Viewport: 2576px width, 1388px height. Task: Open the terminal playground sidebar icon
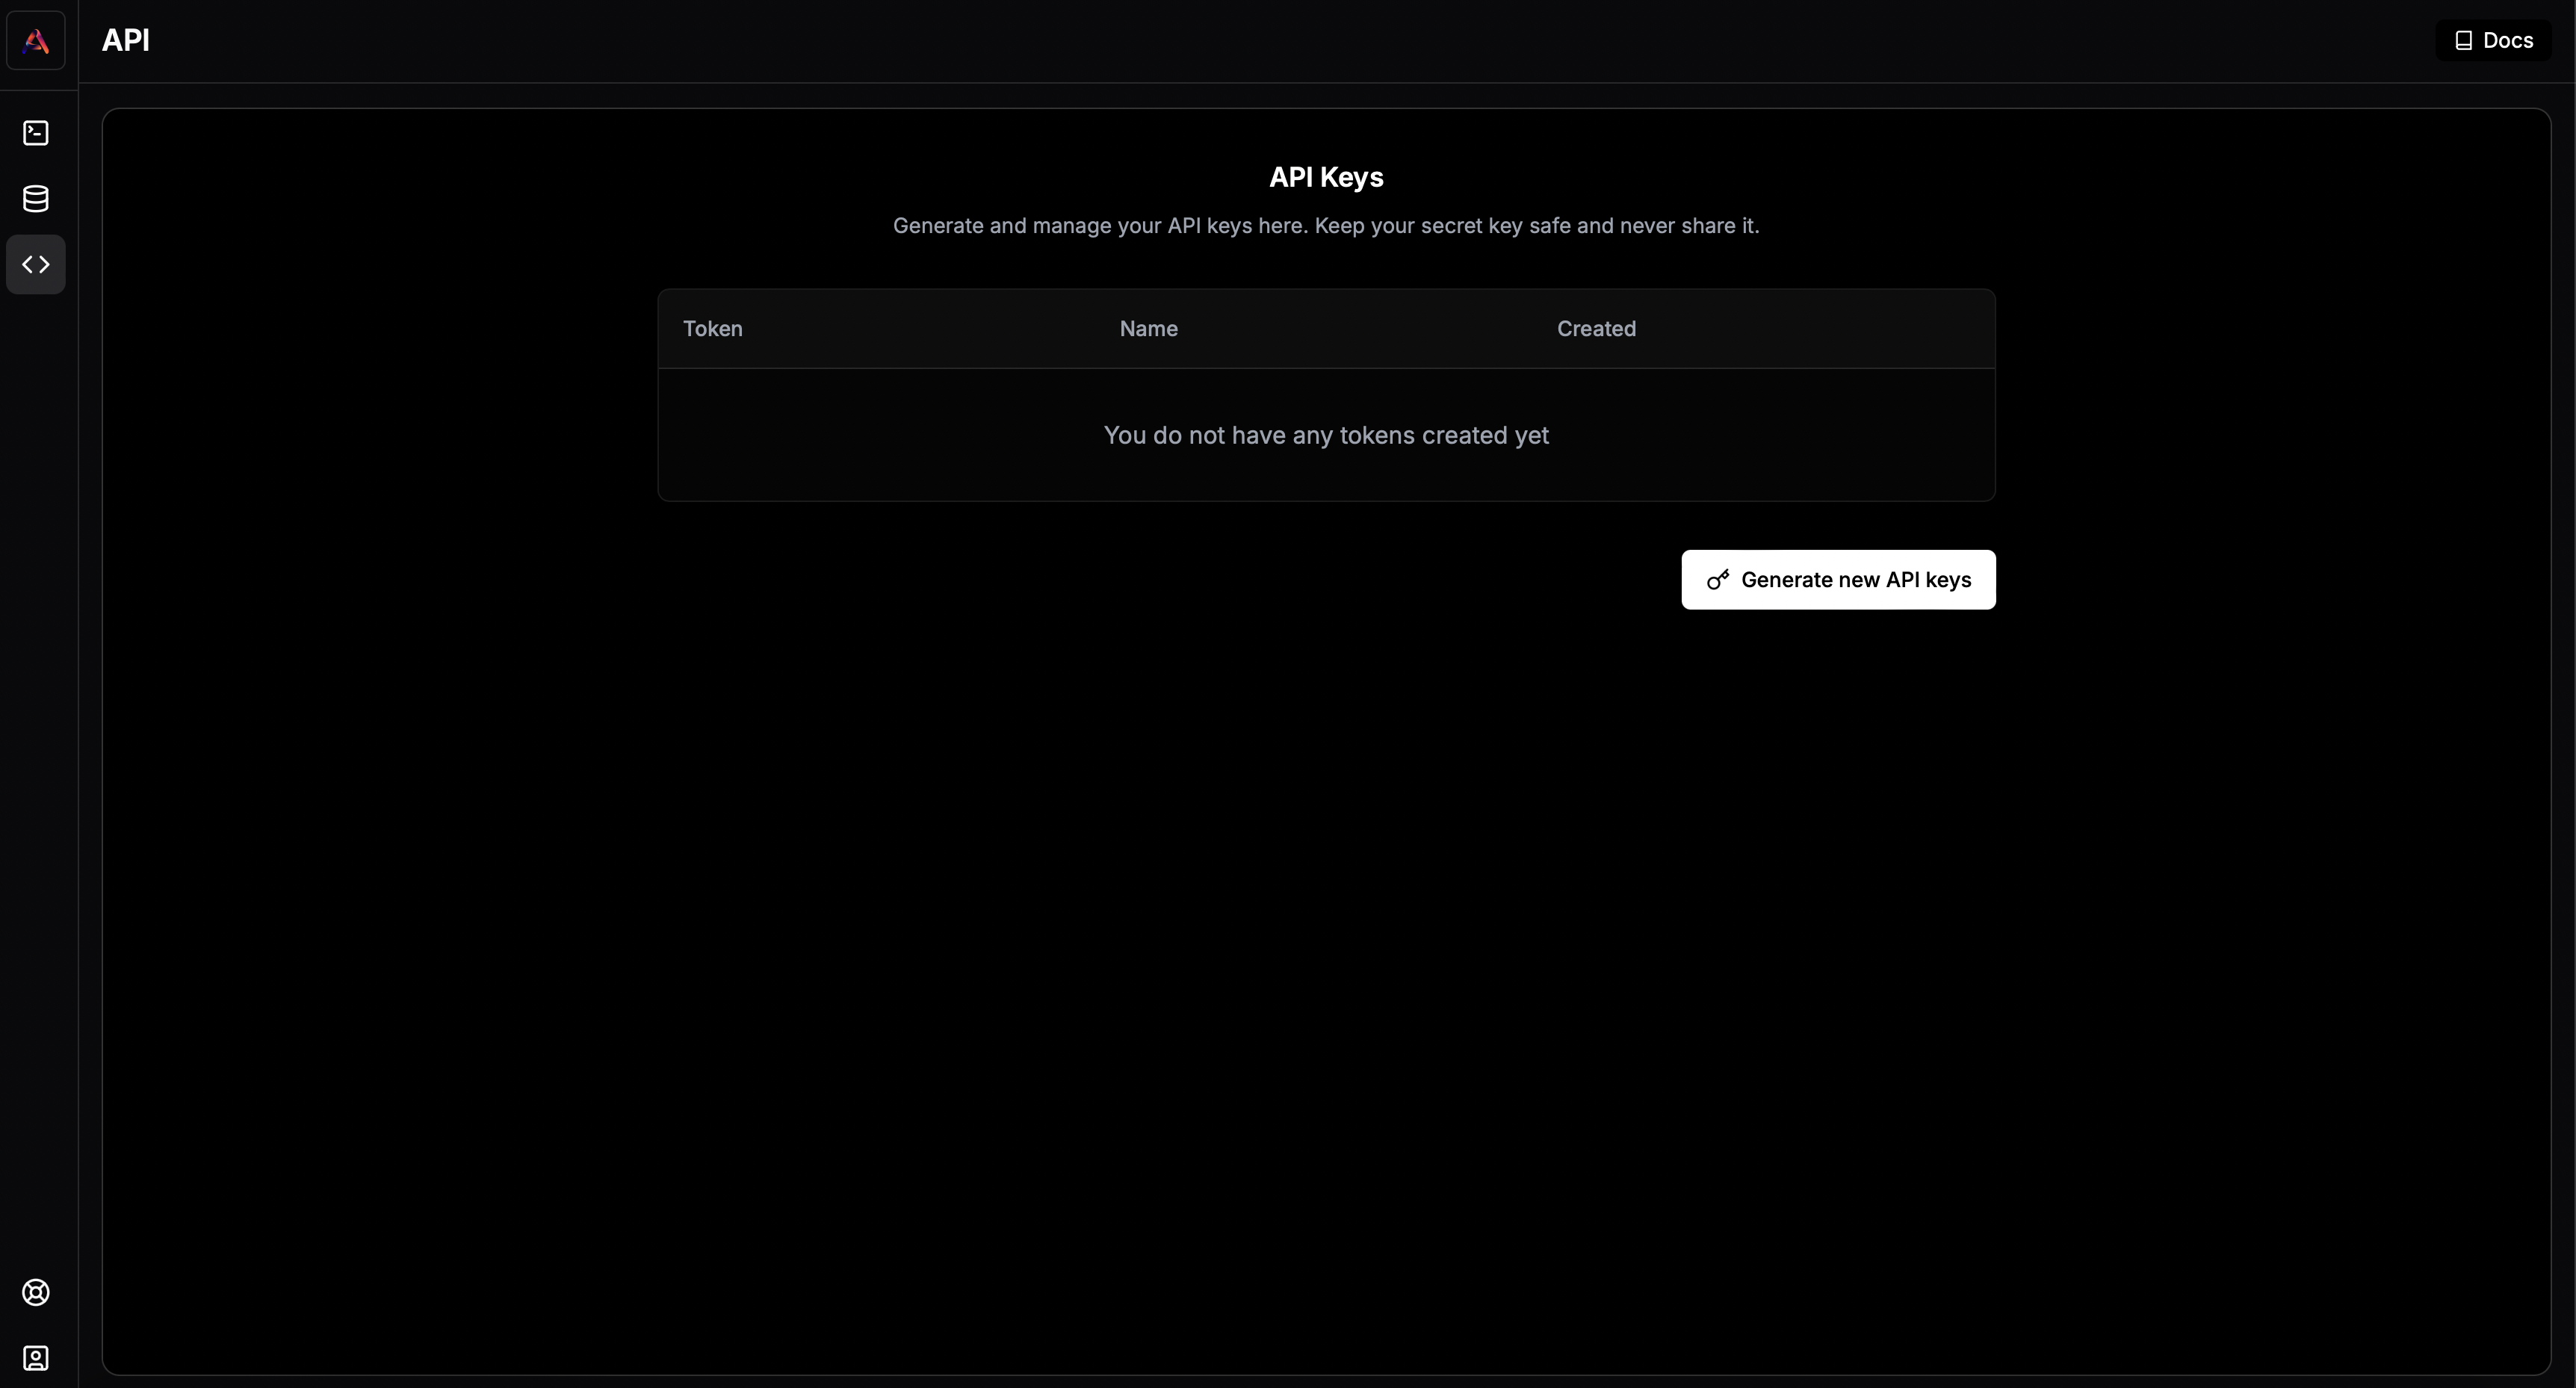36,133
